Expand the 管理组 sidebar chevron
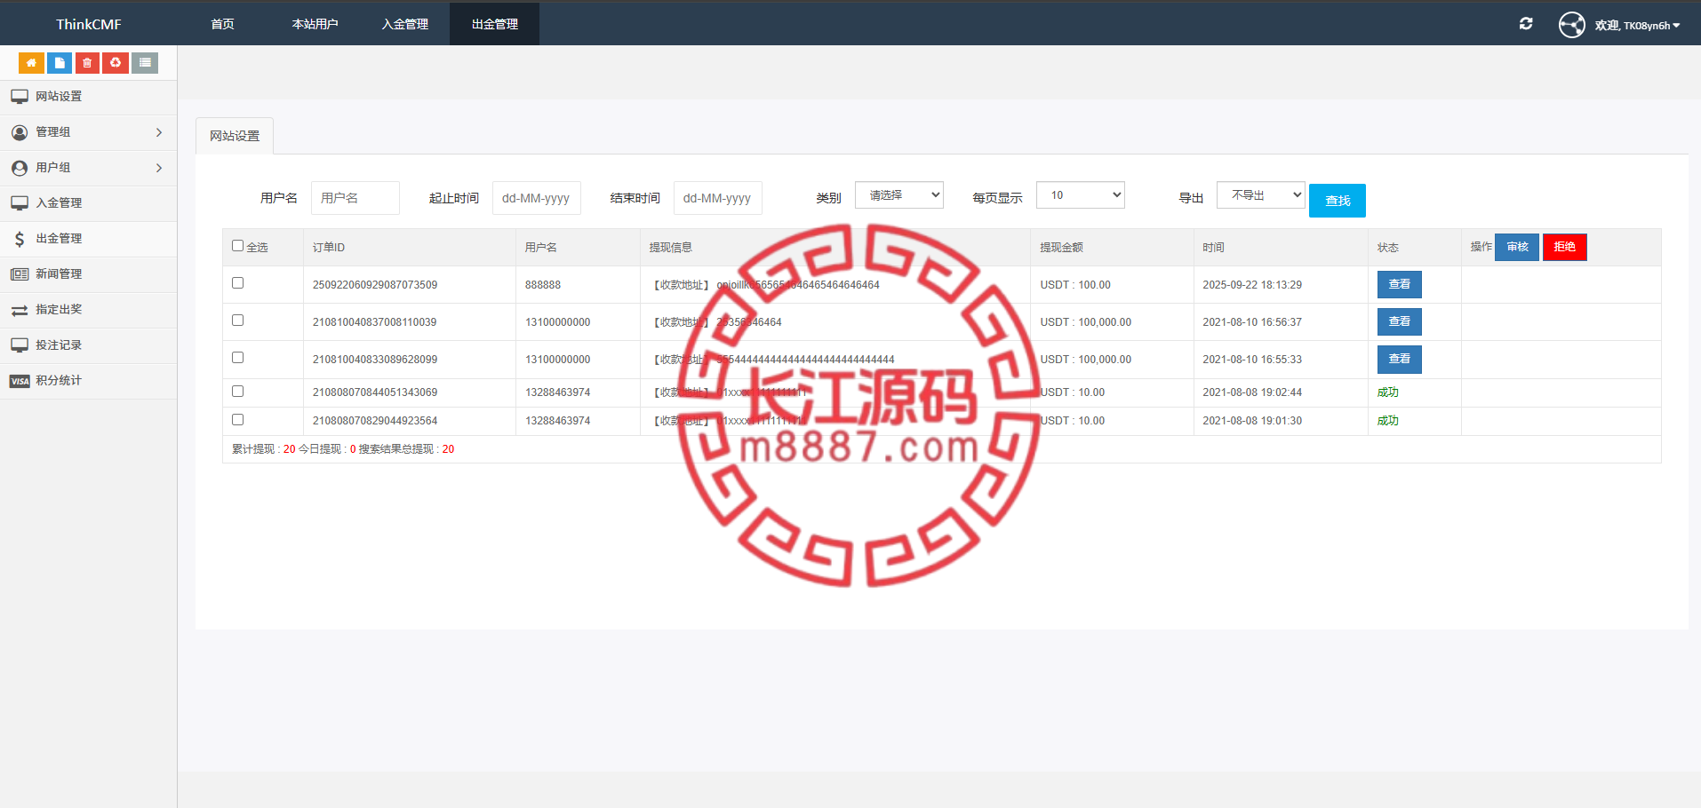 [159, 132]
